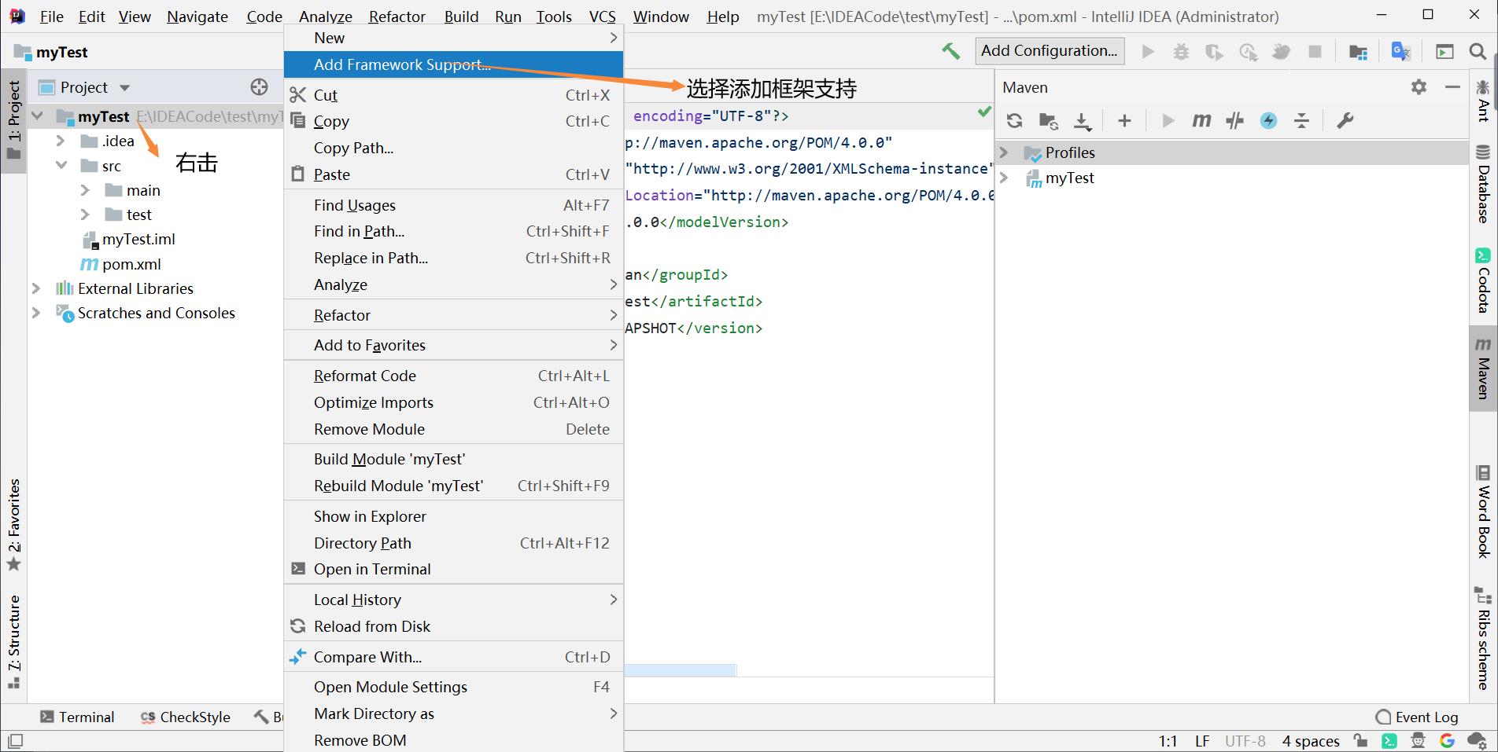Collapse the myTest project root node
Image resolution: width=1498 pixels, height=752 pixels.
[36, 116]
